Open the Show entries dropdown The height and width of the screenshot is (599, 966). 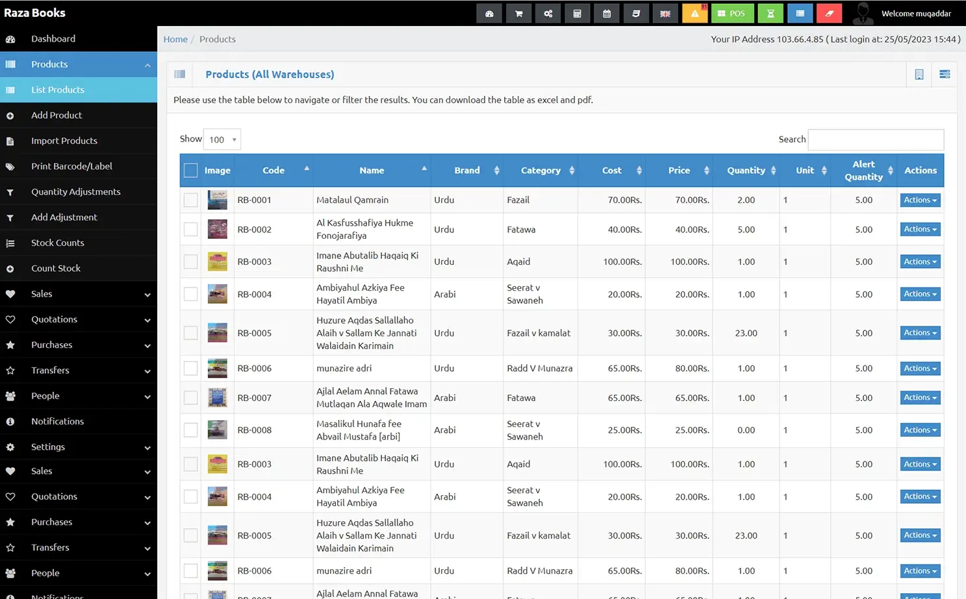[222, 139]
